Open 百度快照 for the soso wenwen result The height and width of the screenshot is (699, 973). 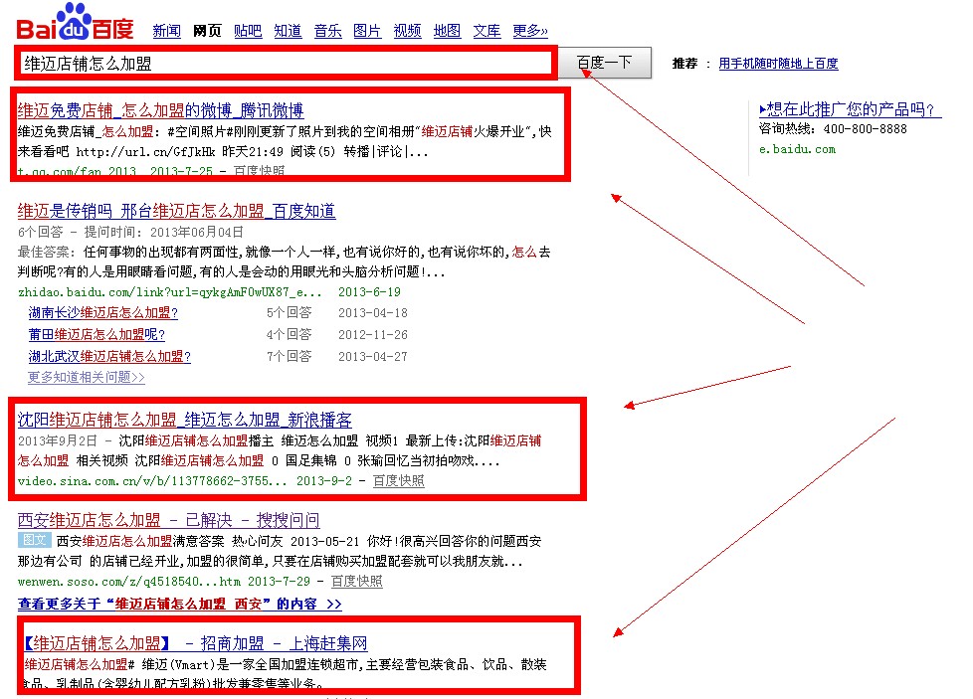coord(357,581)
